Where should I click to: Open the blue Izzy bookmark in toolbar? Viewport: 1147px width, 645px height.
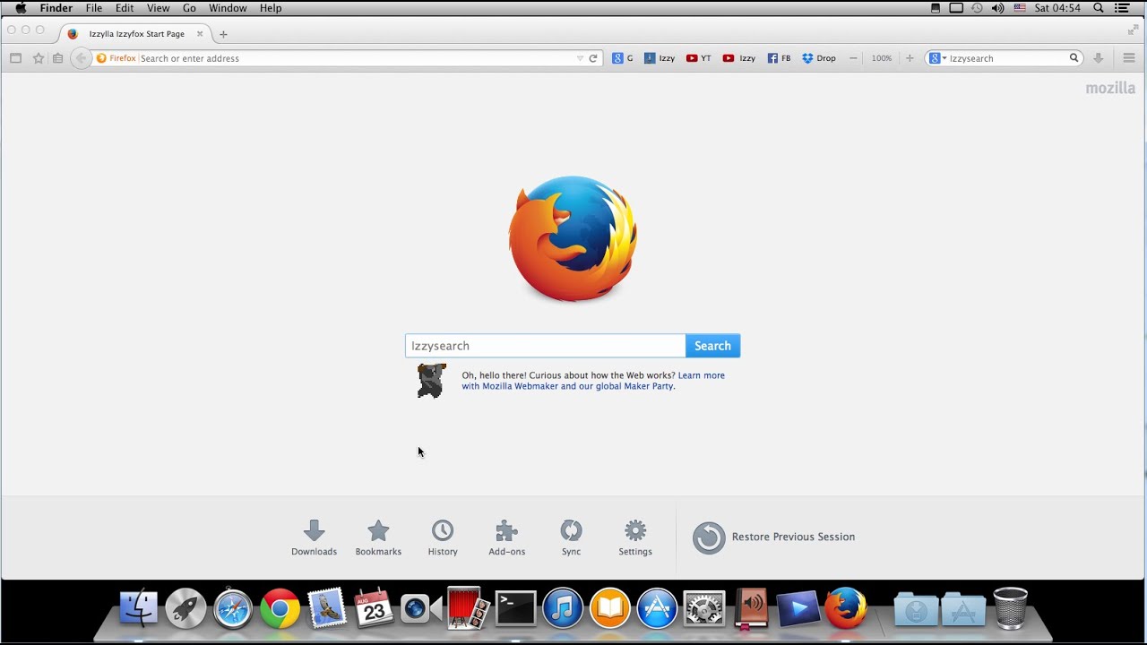[x=660, y=58]
